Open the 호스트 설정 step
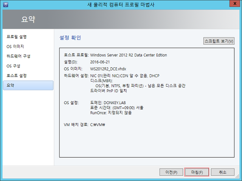242x181 pixels. pos(17,76)
